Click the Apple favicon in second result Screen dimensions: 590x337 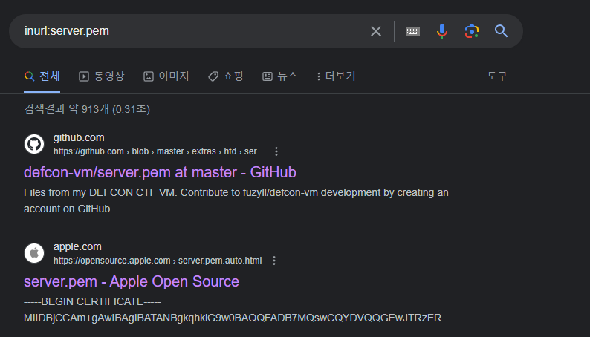[34, 253]
